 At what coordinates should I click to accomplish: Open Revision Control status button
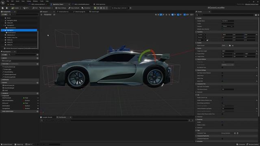click(x=253, y=144)
